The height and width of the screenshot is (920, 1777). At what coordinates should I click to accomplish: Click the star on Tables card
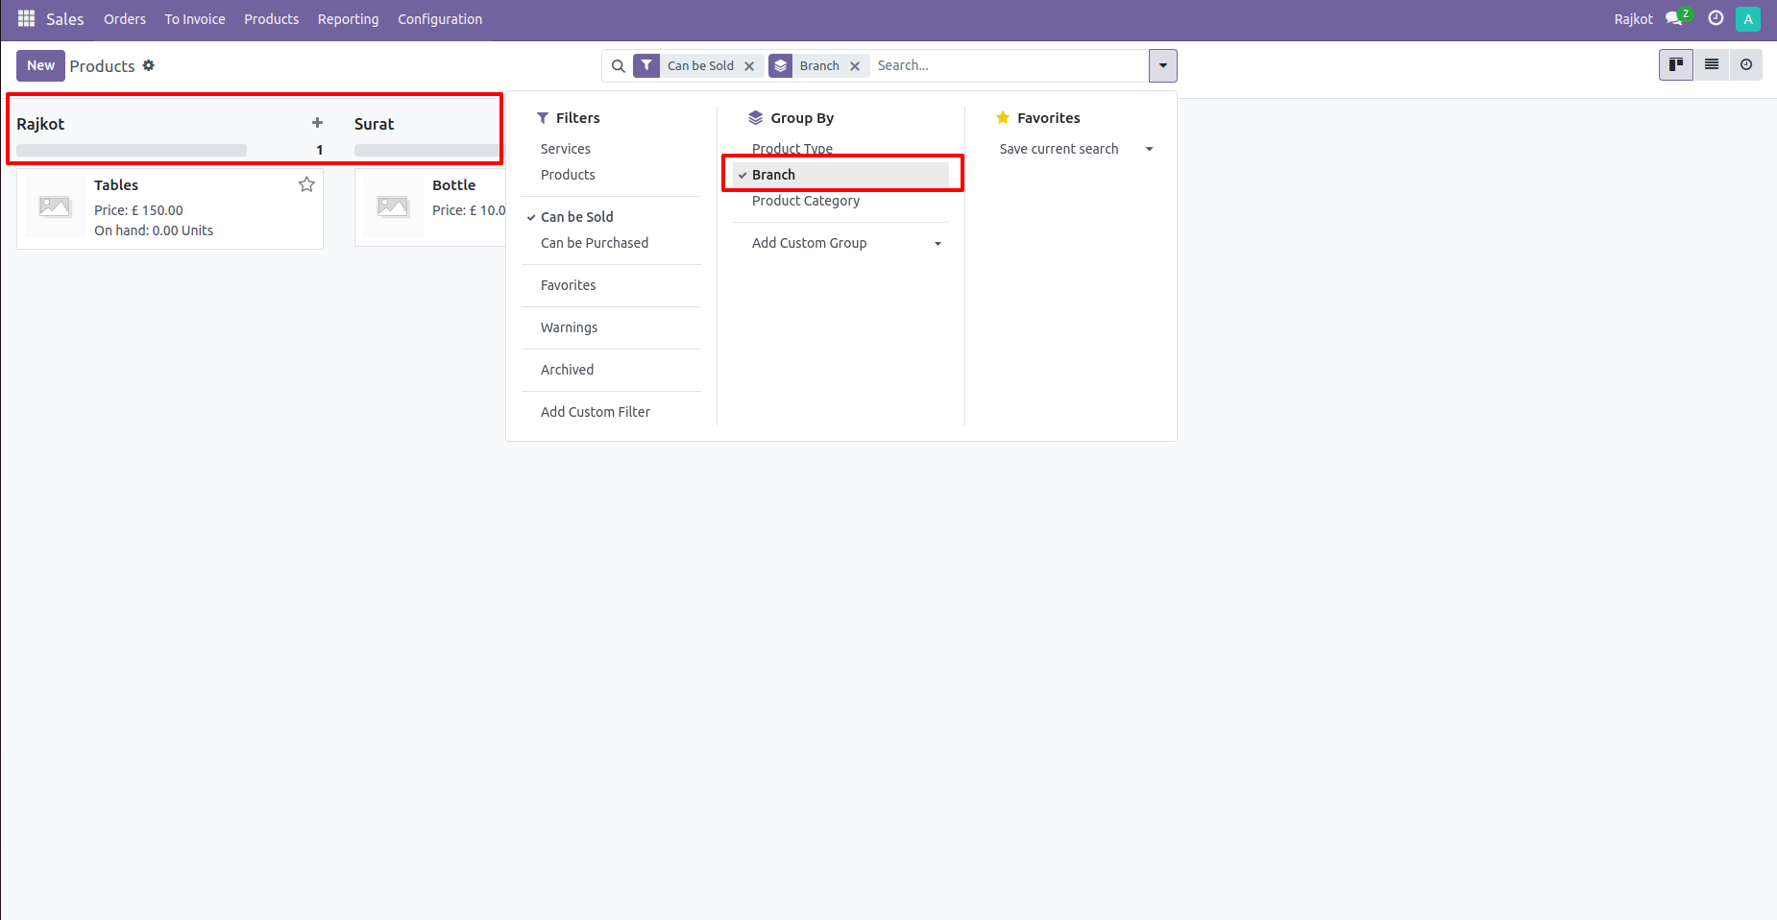pyautogui.click(x=306, y=184)
